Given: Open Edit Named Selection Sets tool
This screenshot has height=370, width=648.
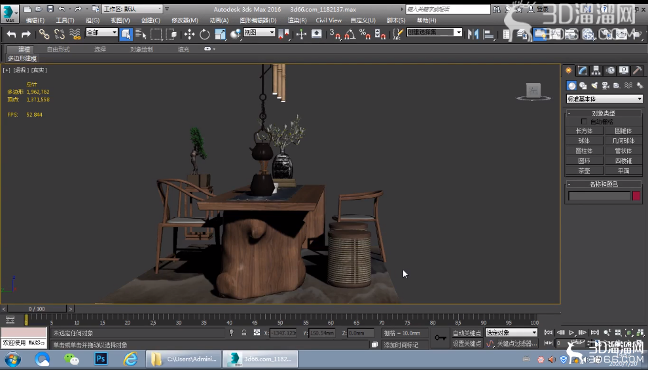Looking at the screenshot, I should coord(397,34).
